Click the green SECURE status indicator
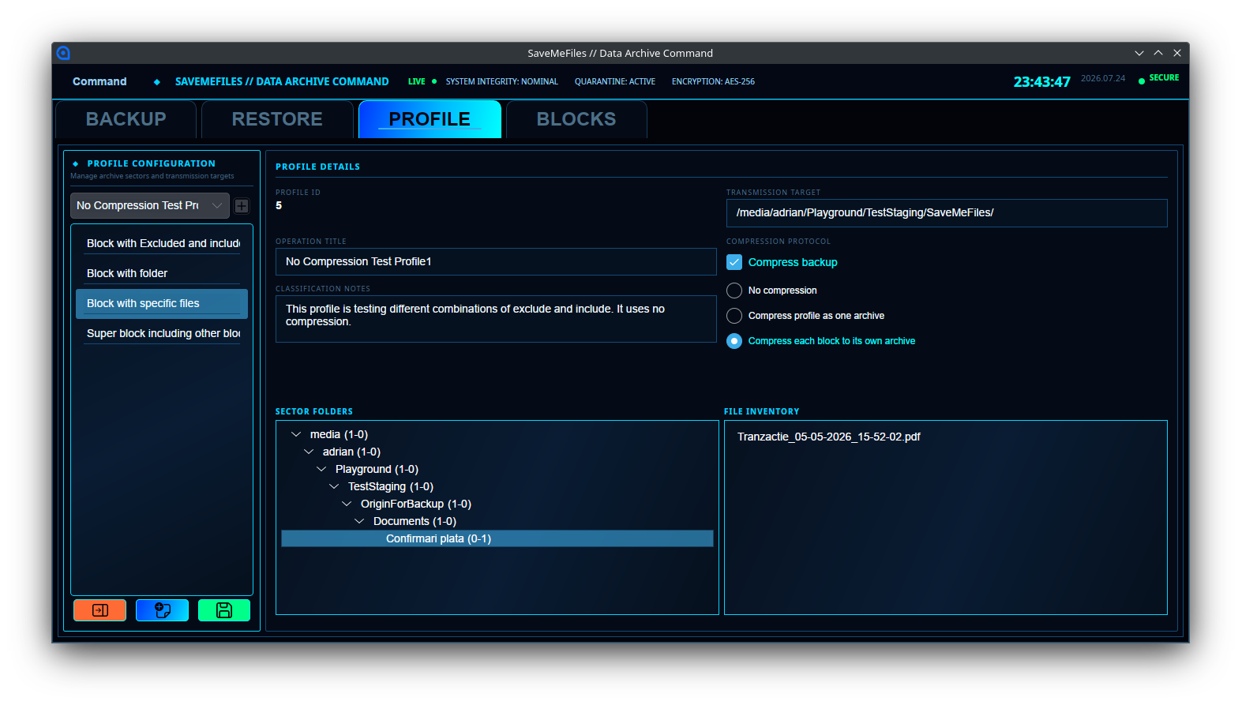The height and width of the screenshot is (705, 1242). coord(1158,78)
